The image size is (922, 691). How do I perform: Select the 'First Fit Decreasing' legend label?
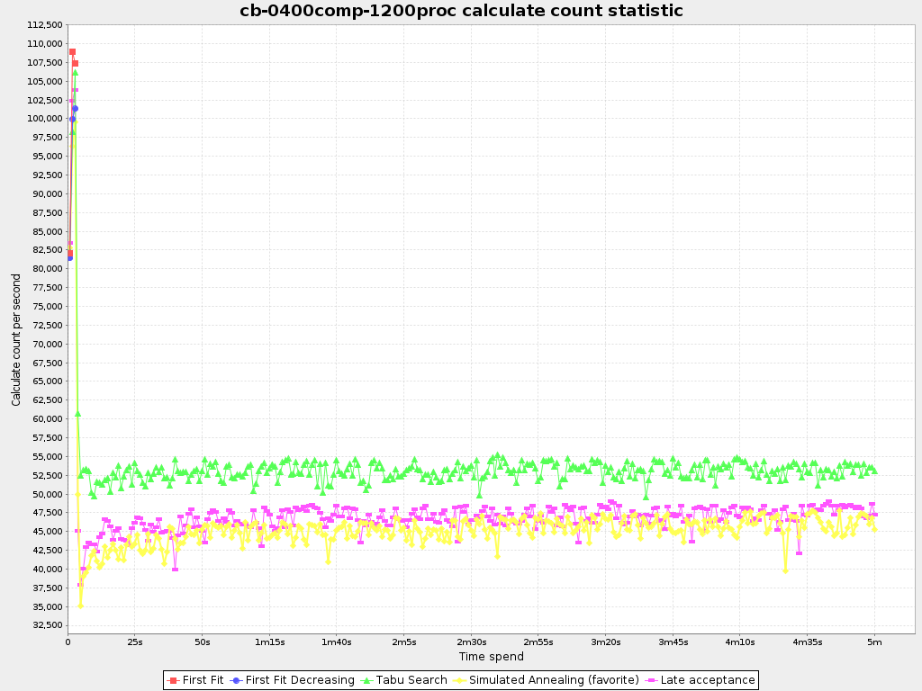(300, 680)
